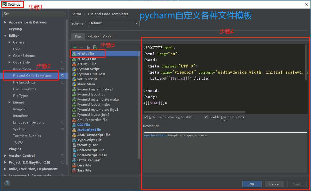Select AMD JavaScript File template

click(x=94, y=135)
